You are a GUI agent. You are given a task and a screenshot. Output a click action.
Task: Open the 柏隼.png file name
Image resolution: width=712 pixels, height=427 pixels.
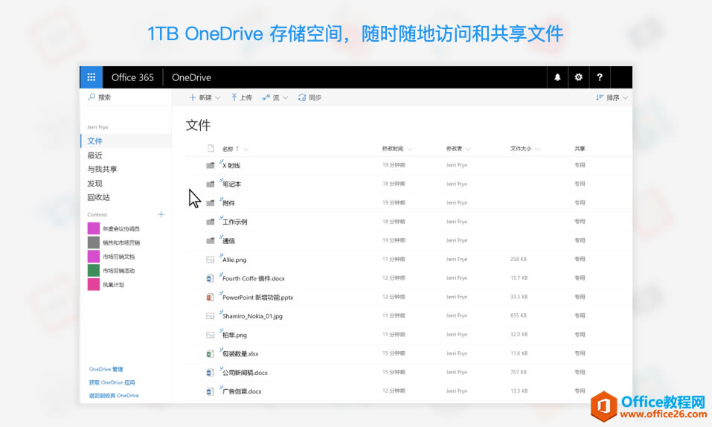(x=234, y=335)
